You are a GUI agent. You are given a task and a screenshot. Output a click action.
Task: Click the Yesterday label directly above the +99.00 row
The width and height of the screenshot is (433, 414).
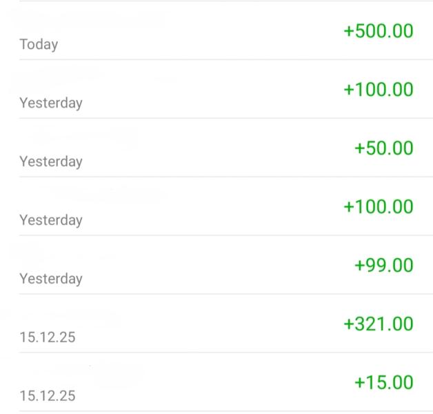pos(50,221)
